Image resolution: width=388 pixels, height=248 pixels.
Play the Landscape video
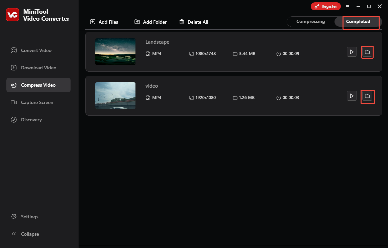[352, 52]
